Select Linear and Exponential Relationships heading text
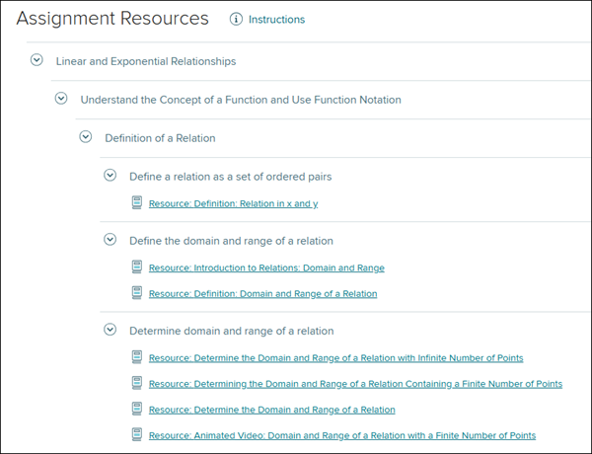Viewport: 592px width, 454px height. point(145,61)
